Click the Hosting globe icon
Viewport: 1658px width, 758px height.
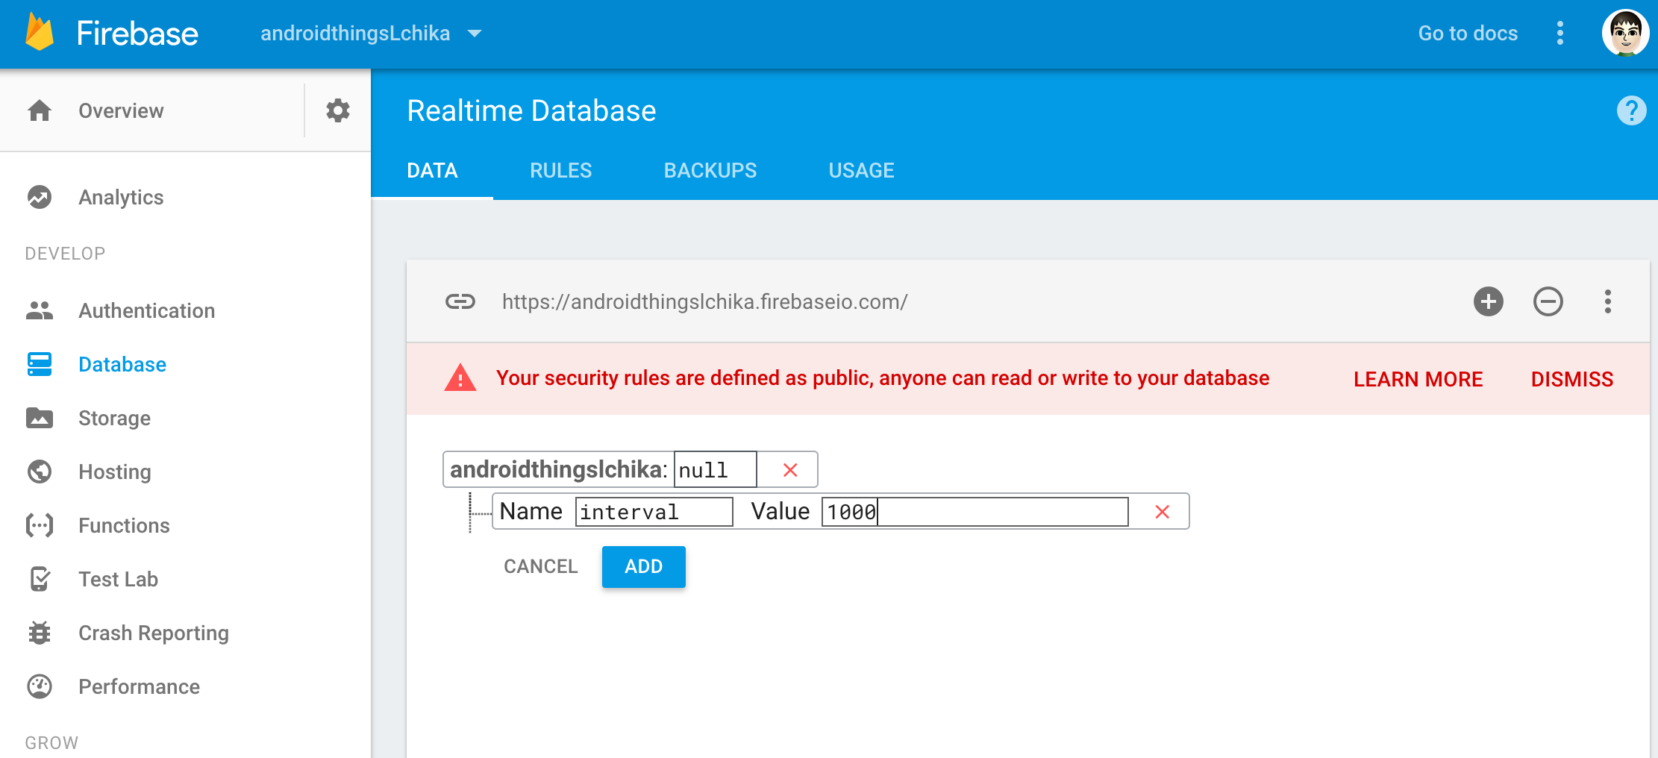40,472
